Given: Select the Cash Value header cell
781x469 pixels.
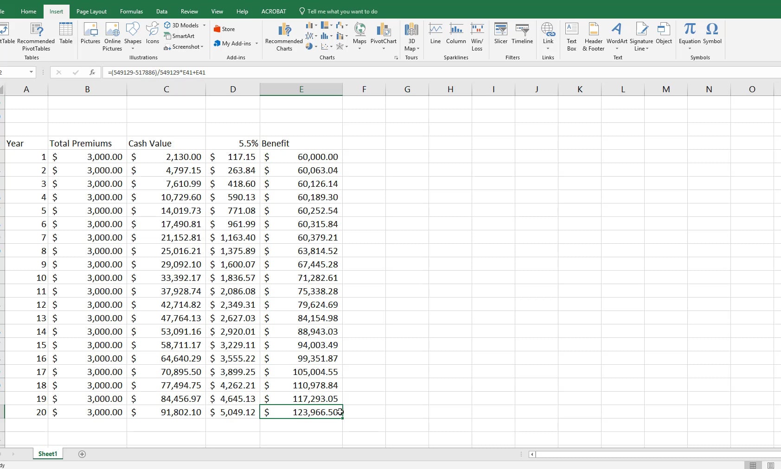Looking at the screenshot, I should click(x=166, y=143).
